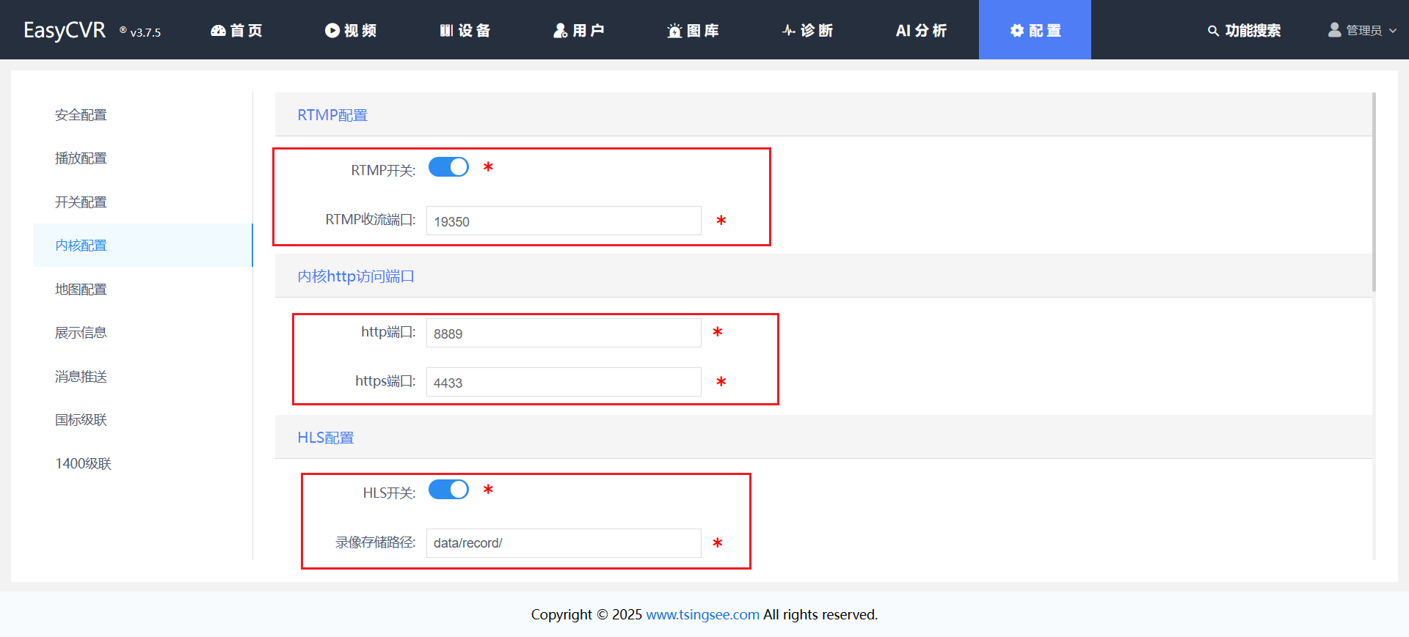The height and width of the screenshot is (637, 1409).
Task: Click the EasyCVR logo
Action: pyautogui.click(x=65, y=30)
